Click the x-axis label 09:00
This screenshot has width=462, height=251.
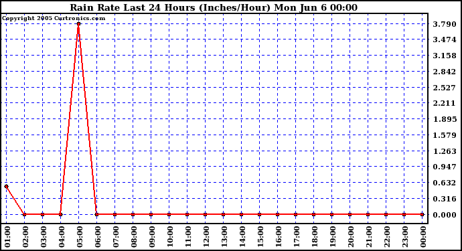[152, 236]
